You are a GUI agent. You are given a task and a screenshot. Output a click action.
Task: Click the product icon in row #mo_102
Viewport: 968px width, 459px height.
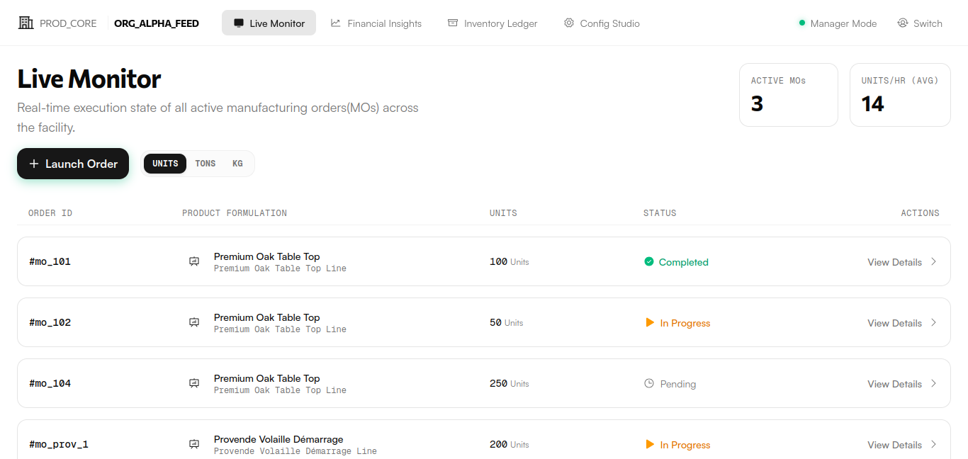click(x=194, y=322)
